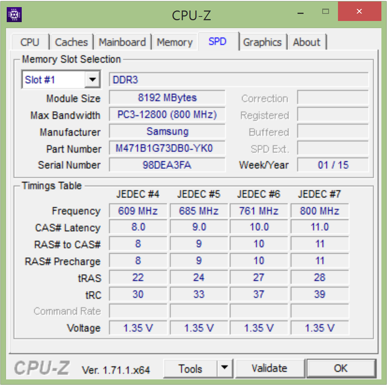The height and width of the screenshot is (385, 387).
Task: Click CAS# Latency value 8.0
Action: [138, 227]
